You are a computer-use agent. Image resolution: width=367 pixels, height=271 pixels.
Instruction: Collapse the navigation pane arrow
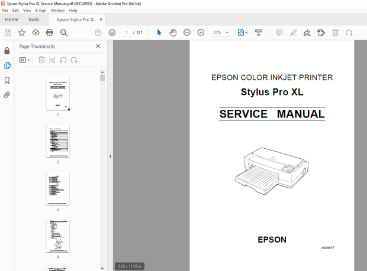(x=110, y=156)
